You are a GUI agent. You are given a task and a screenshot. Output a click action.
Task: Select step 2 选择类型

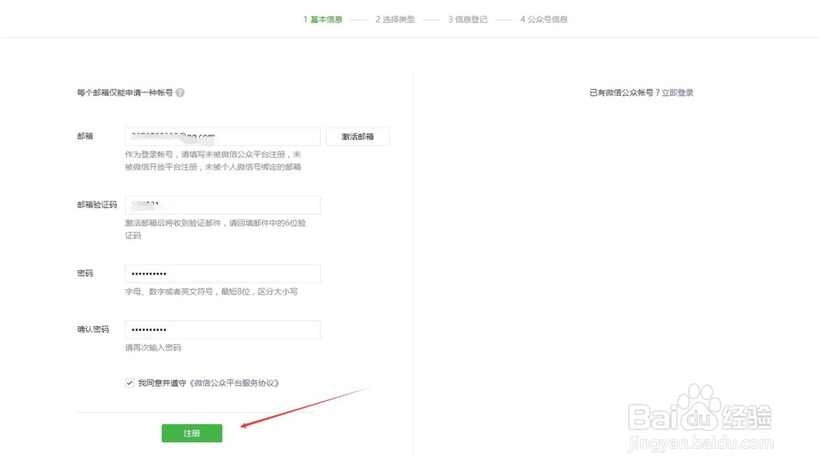[395, 20]
